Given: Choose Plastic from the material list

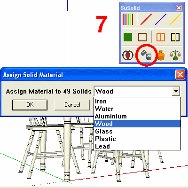Looking at the screenshot, I should click(137, 139).
